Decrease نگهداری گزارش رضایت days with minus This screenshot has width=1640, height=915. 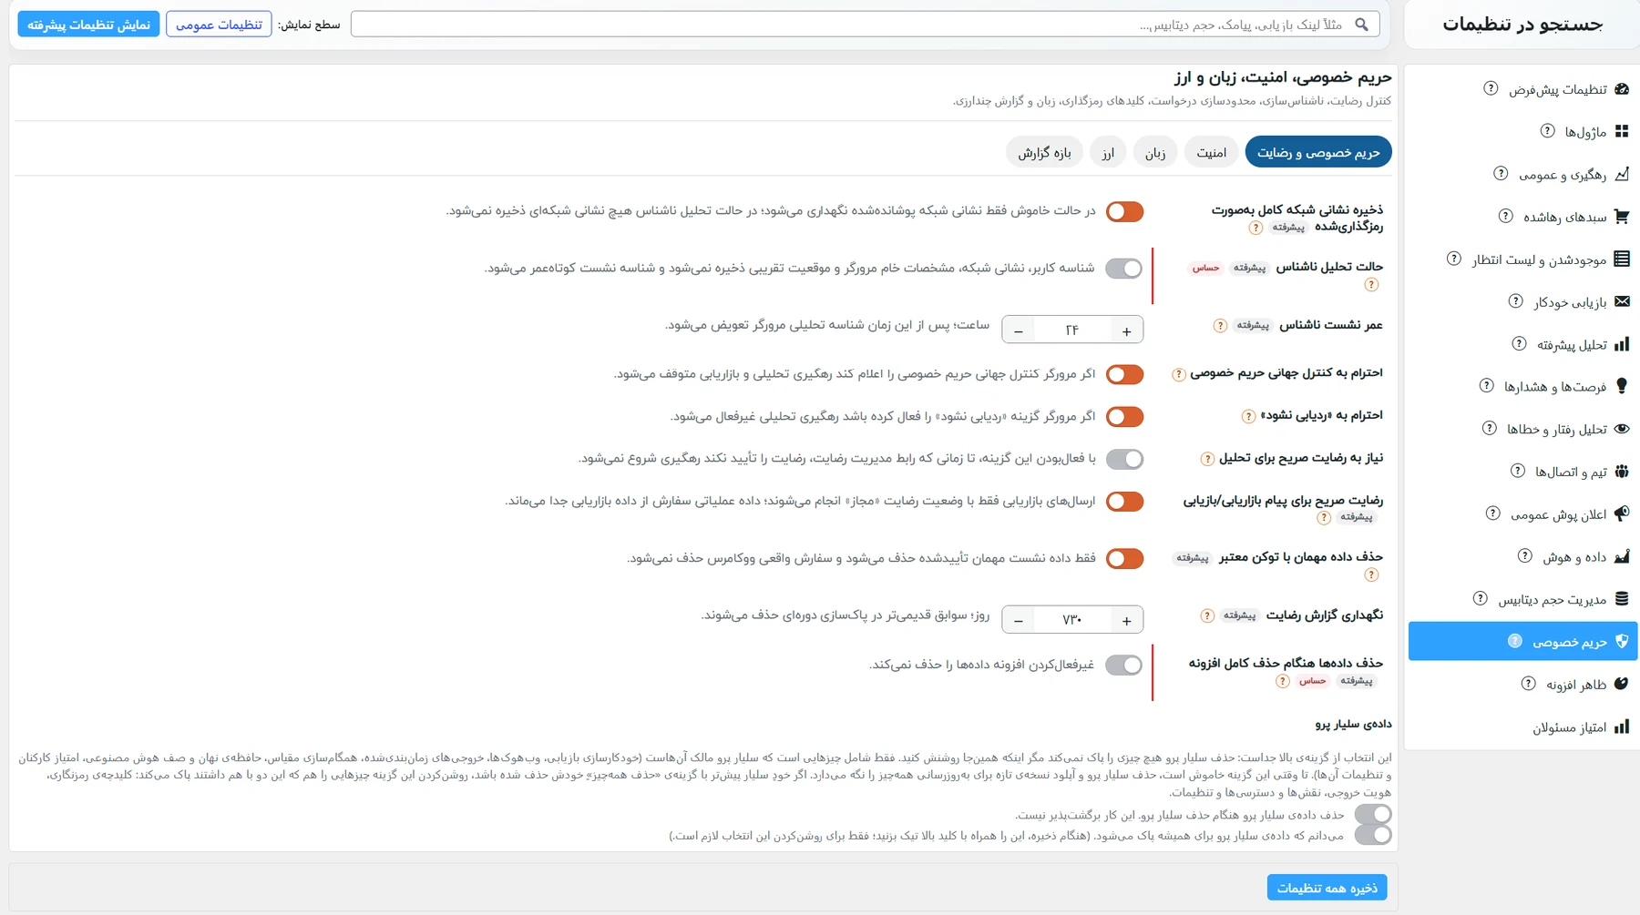(x=1019, y=620)
